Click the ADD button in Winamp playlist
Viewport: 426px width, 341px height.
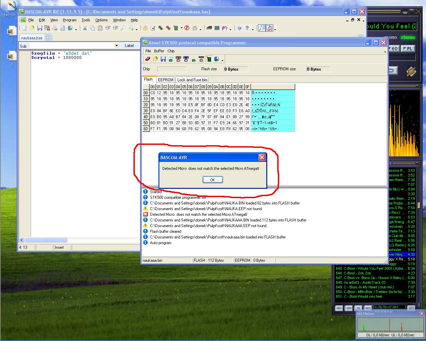coord(339,308)
